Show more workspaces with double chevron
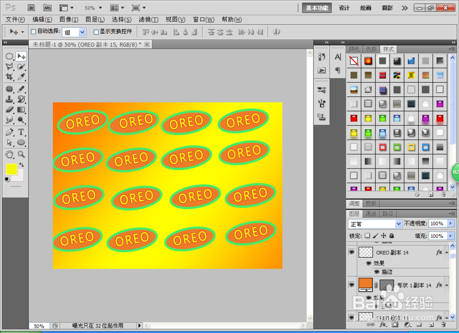The height and width of the screenshot is (333, 459). click(x=404, y=8)
